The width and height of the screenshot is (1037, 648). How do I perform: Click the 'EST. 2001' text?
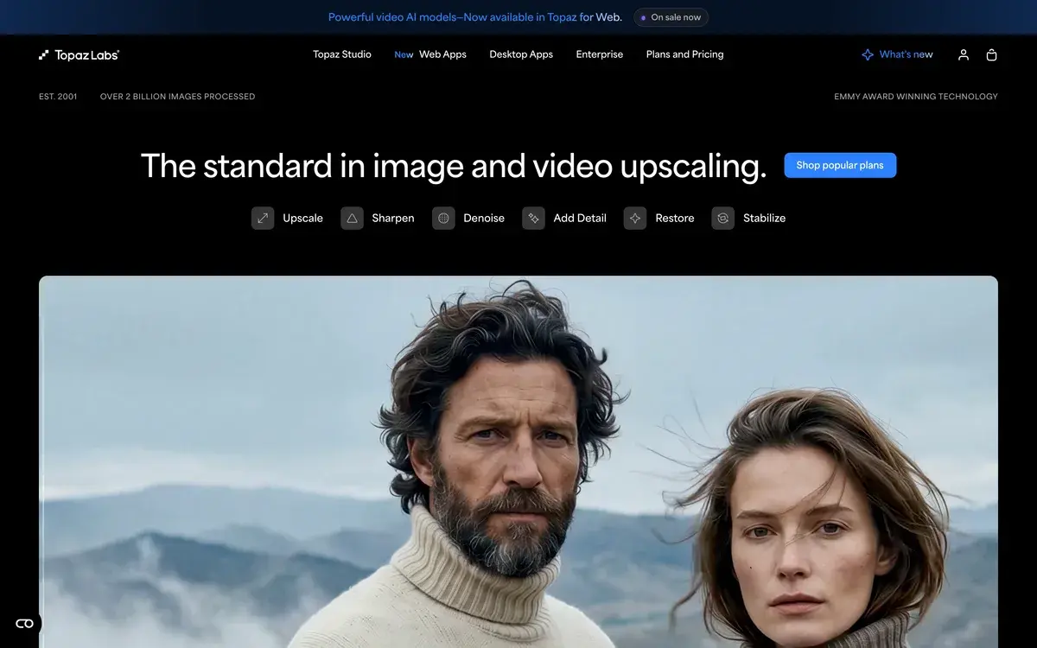pos(58,97)
